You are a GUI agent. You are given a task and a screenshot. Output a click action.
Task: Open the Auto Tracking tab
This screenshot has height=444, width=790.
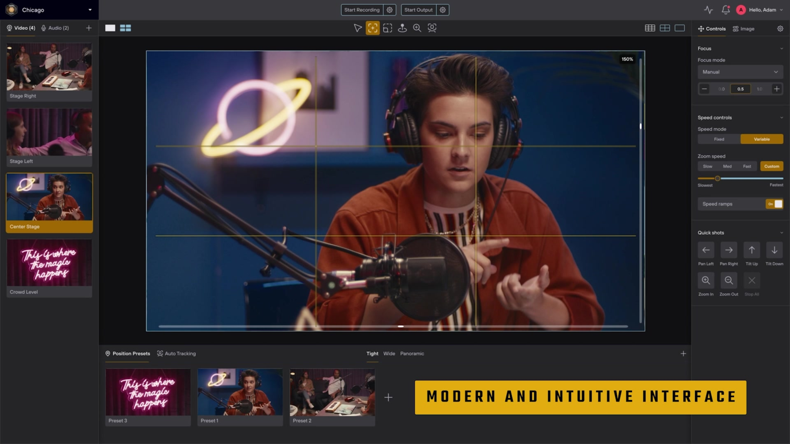coord(176,354)
